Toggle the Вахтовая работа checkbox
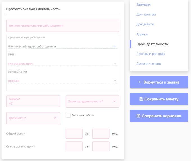The height and width of the screenshot is (161, 191). pos(68,115)
